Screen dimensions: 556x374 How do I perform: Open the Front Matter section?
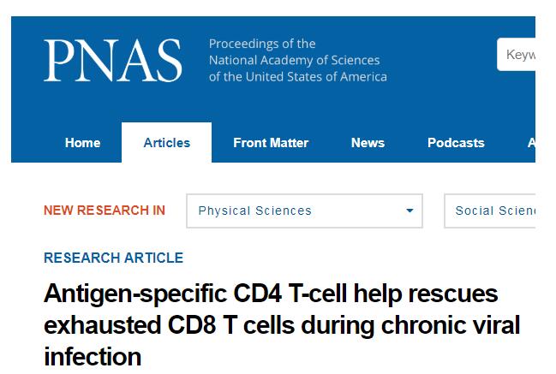(x=271, y=143)
